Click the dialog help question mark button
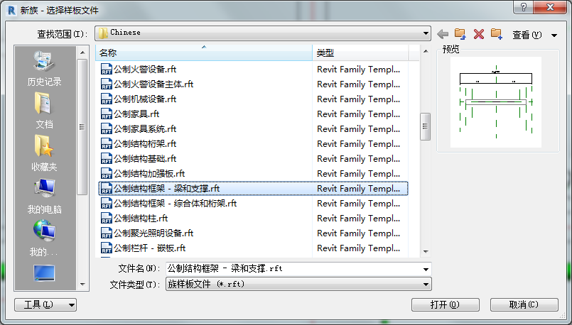 (x=524, y=7)
